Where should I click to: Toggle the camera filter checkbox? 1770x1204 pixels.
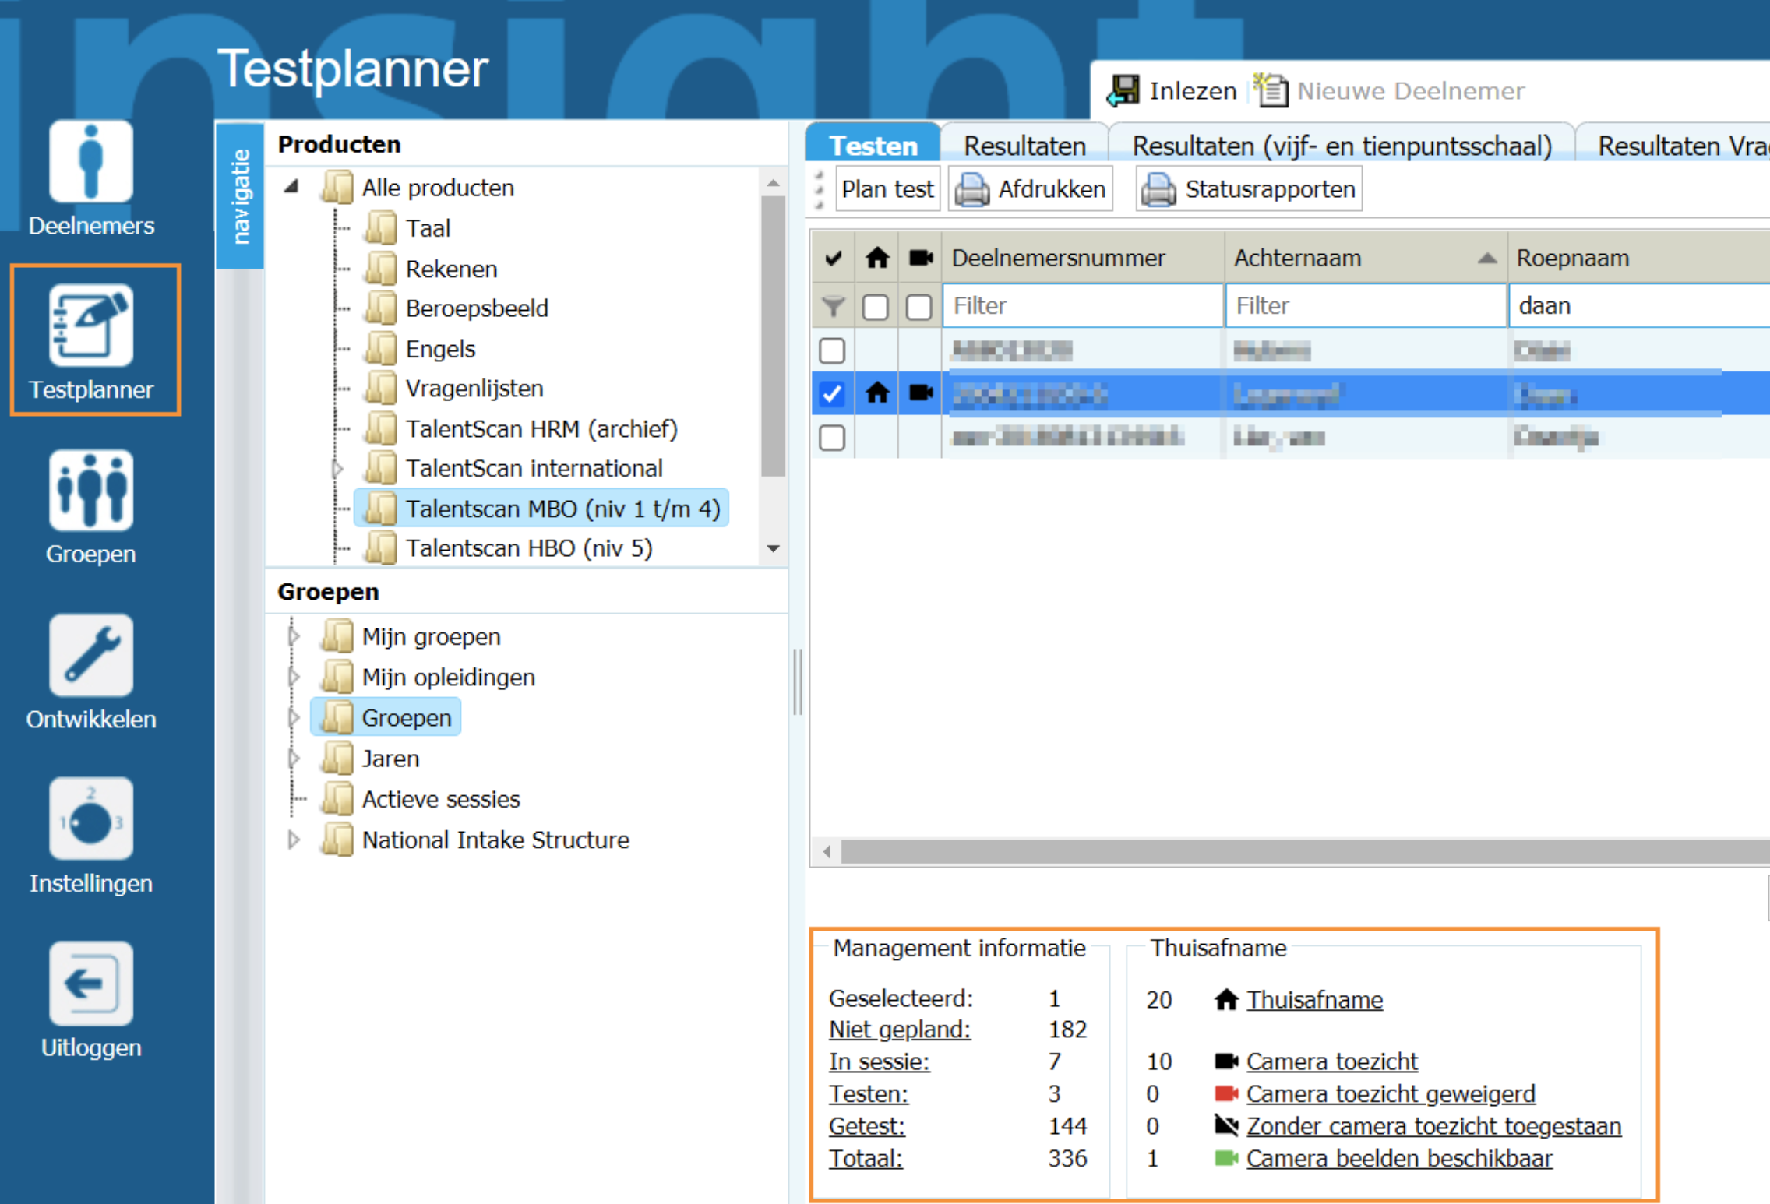[x=919, y=307]
